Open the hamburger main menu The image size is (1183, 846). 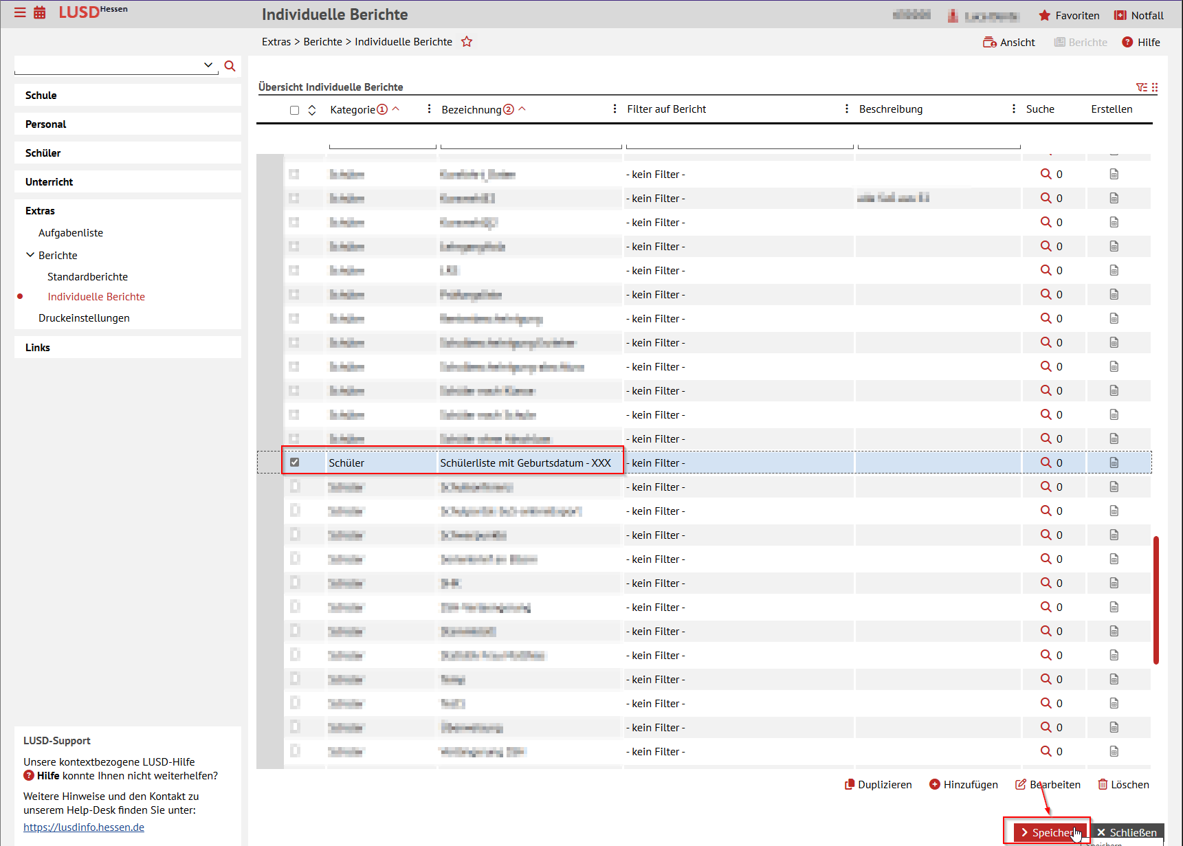tap(20, 12)
